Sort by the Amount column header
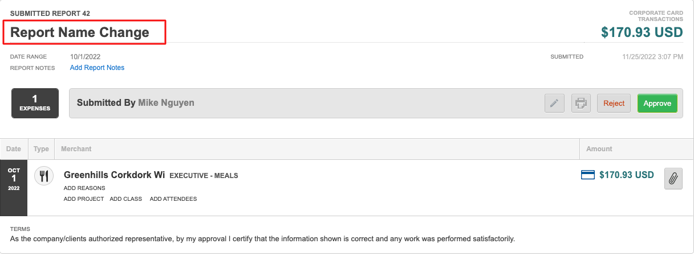Image resolution: width=694 pixels, height=256 pixels. (599, 149)
